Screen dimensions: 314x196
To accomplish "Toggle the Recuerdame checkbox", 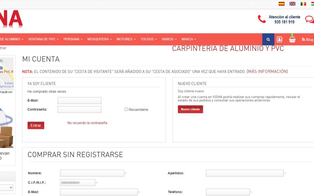I will (x=126, y=109).
